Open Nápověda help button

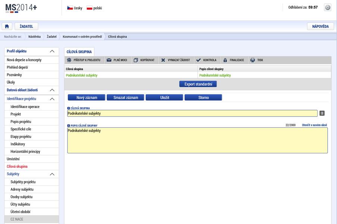(x=320, y=26)
